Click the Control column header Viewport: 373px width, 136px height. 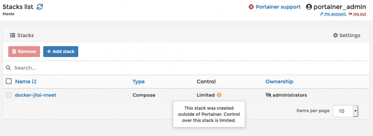[x=206, y=82]
